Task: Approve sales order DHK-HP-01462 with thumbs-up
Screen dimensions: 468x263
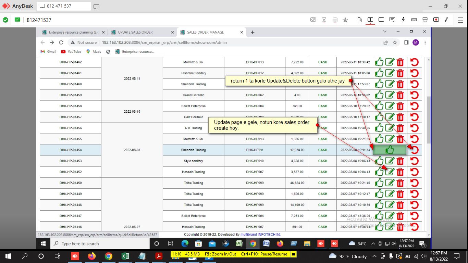Action: coord(379,62)
